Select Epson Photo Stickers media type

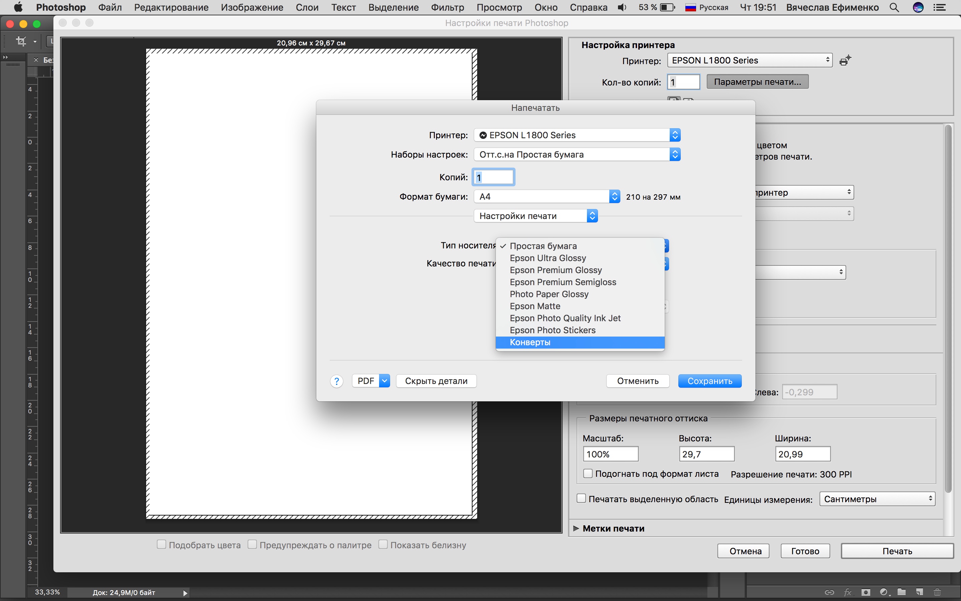[x=580, y=330]
